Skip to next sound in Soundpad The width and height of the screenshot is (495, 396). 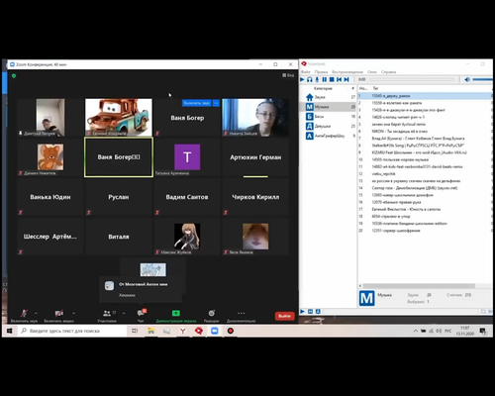[x=346, y=79]
